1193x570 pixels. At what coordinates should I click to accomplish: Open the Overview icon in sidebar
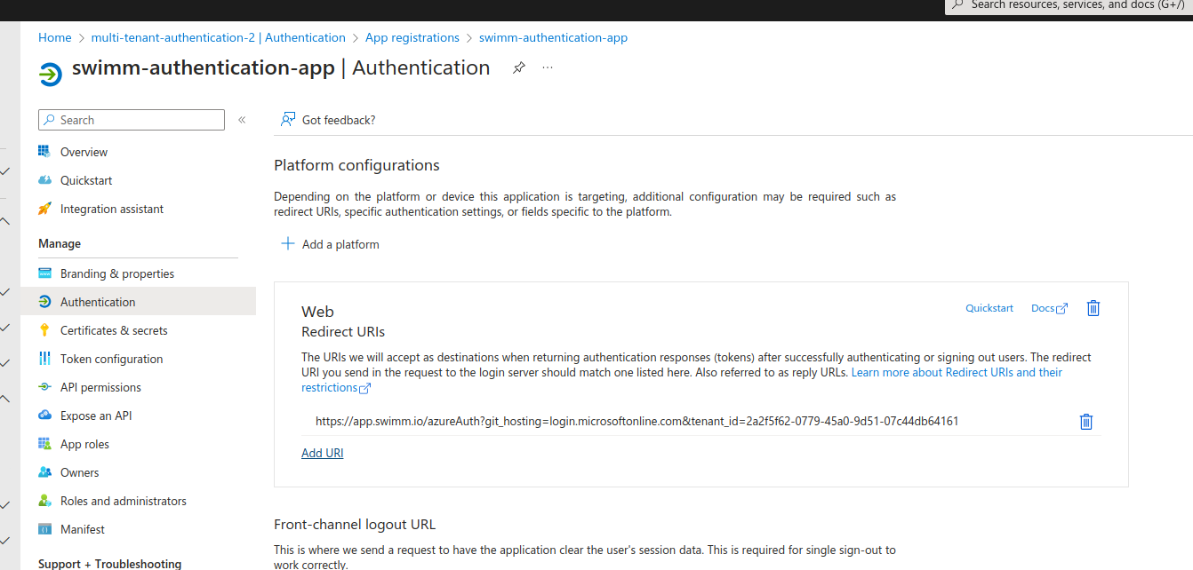(x=44, y=152)
